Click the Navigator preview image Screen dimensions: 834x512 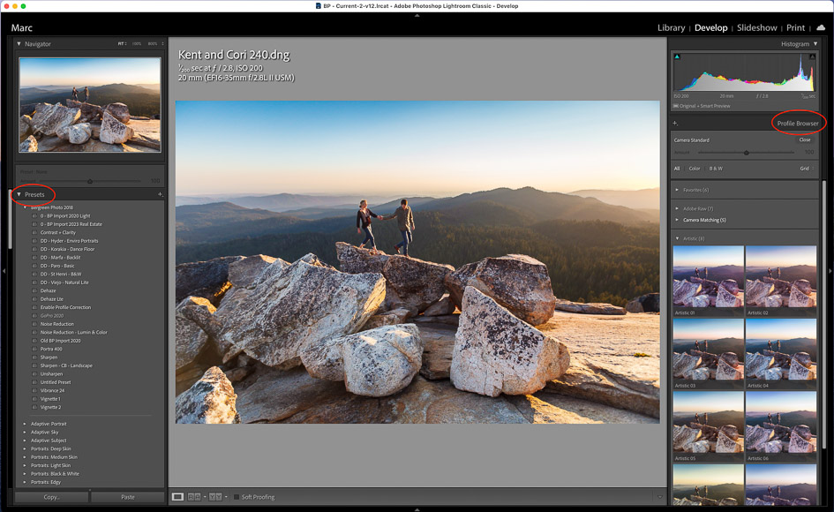coord(90,105)
